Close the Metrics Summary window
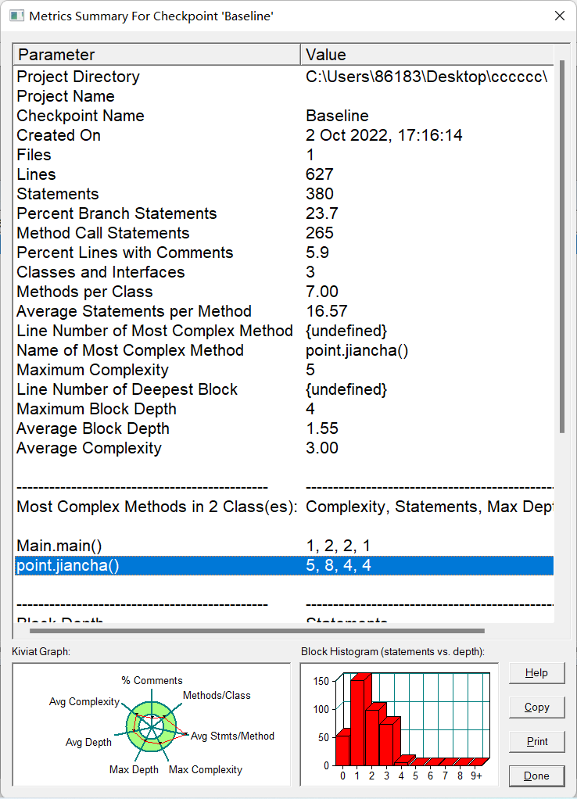 coord(560,16)
